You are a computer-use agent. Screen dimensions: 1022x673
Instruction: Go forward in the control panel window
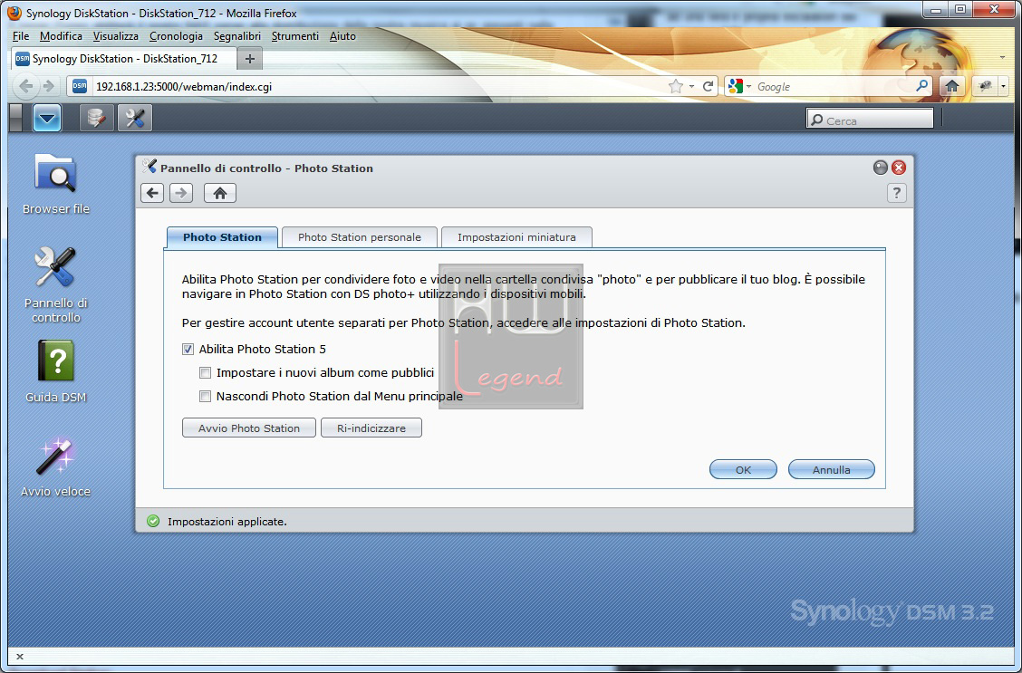click(x=181, y=193)
